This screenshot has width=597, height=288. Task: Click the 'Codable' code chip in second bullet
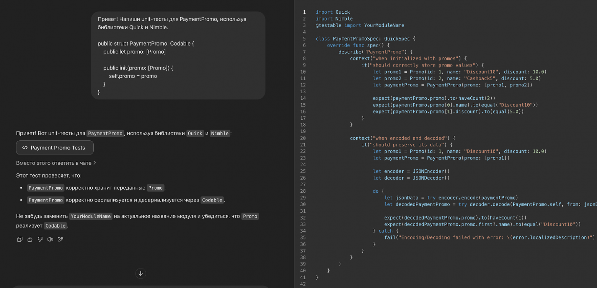[x=212, y=200]
